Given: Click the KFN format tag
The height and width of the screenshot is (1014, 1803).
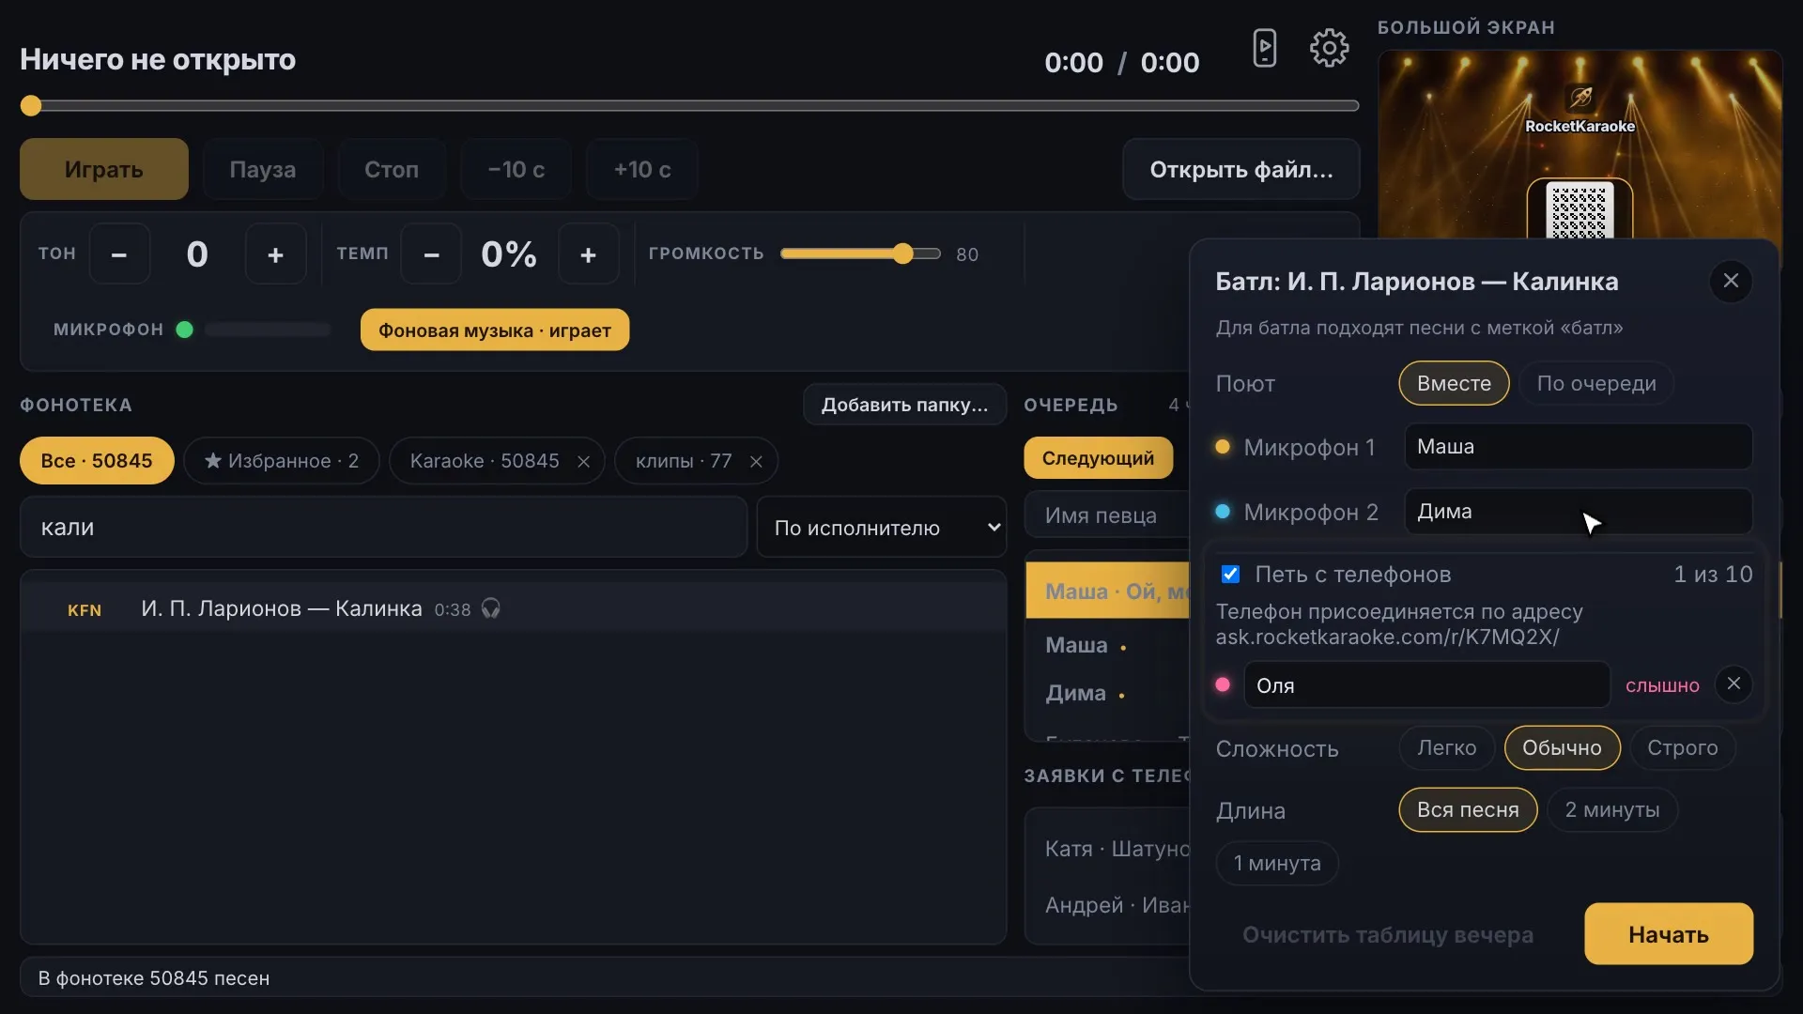Looking at the screenshot, I should tap(85, 609).
